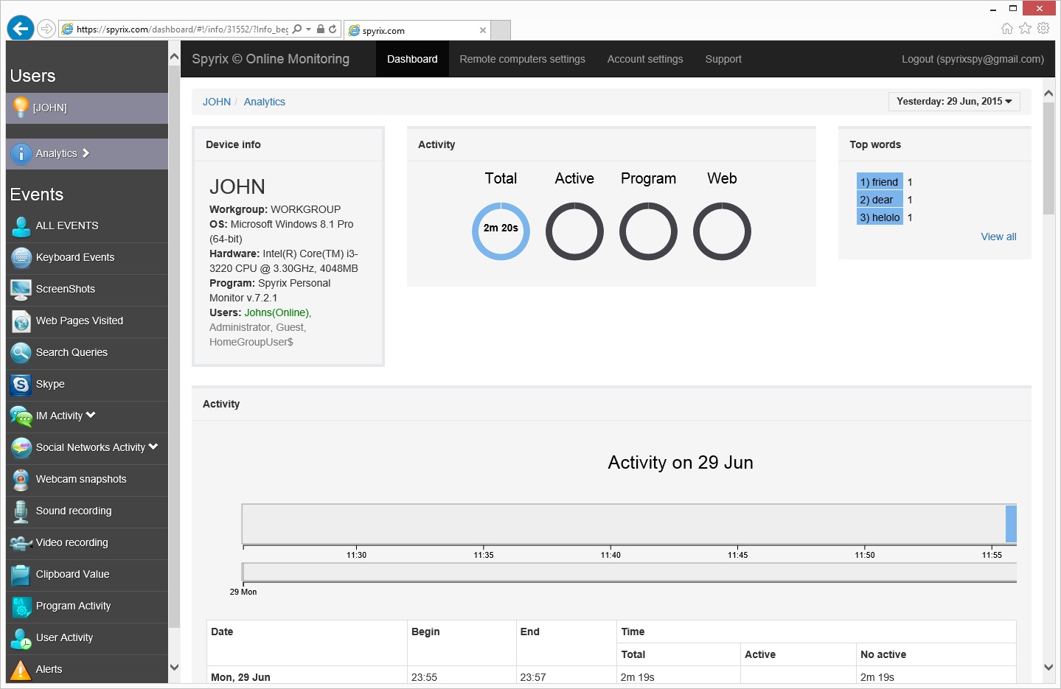
Task: Click the Keyboard Events icon
Action: (21, 257)
